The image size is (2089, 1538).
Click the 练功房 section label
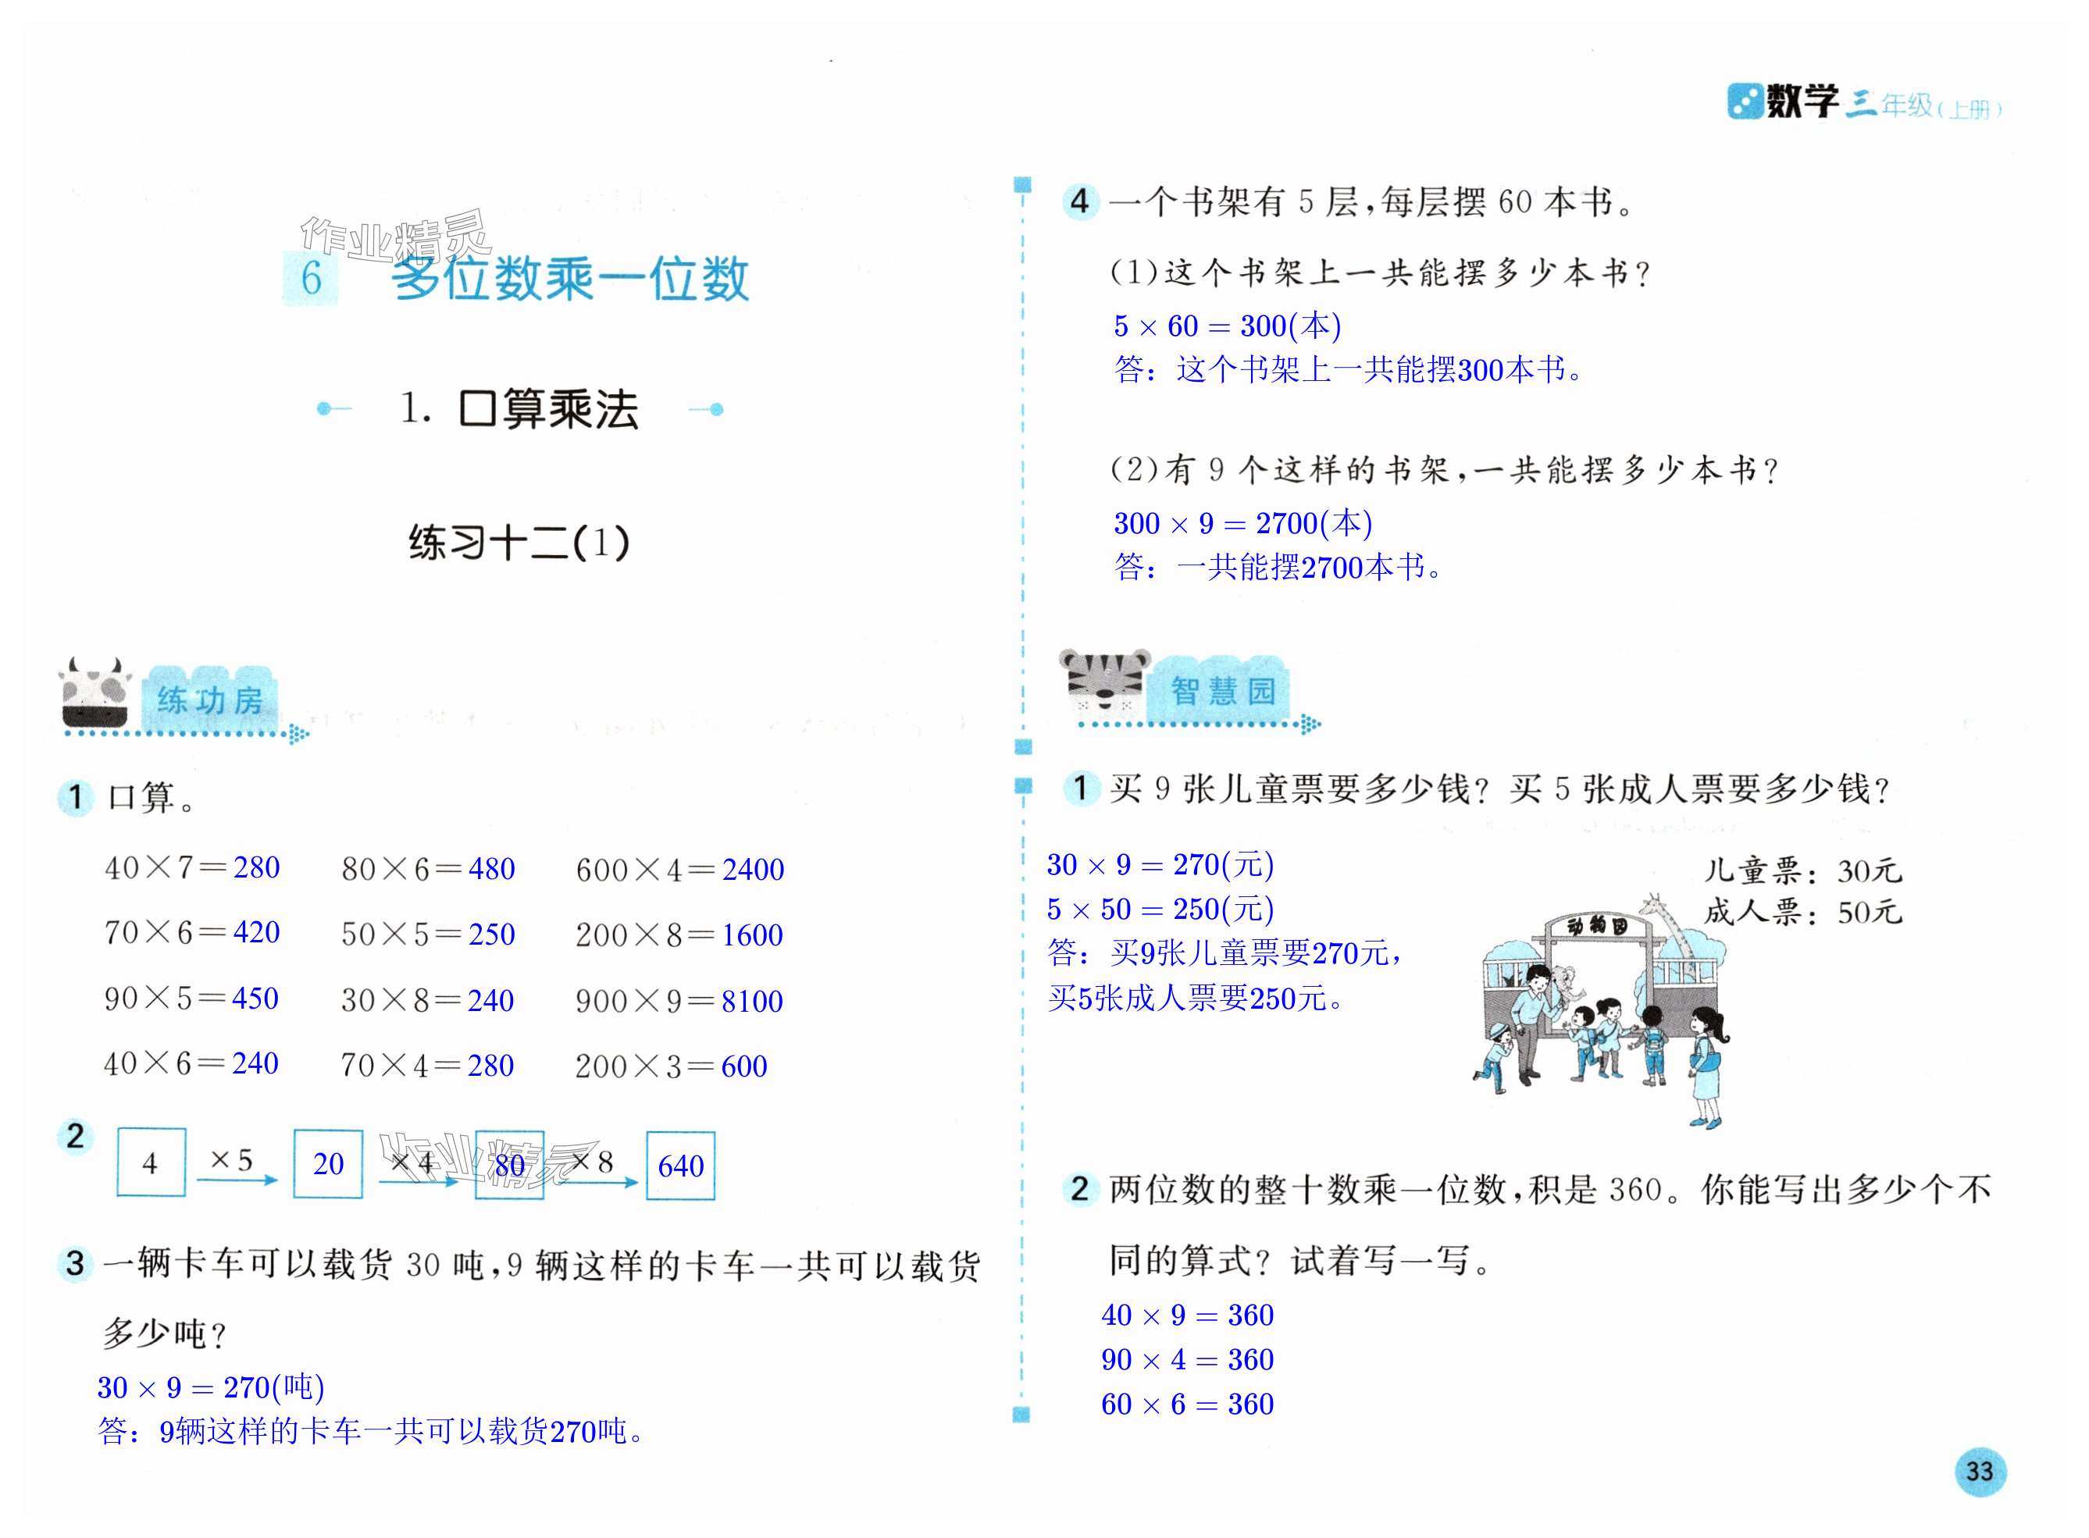click(x=211, y=700)
